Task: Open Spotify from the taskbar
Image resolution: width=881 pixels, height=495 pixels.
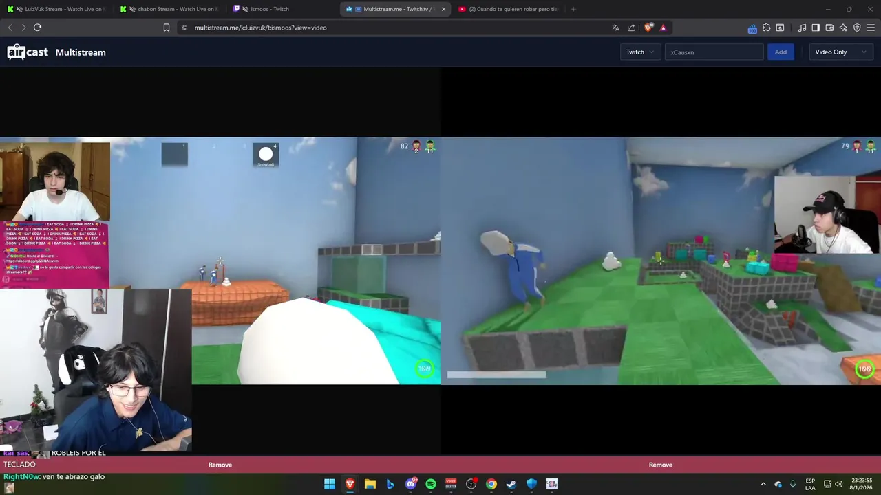Action: tap(431, 484)
